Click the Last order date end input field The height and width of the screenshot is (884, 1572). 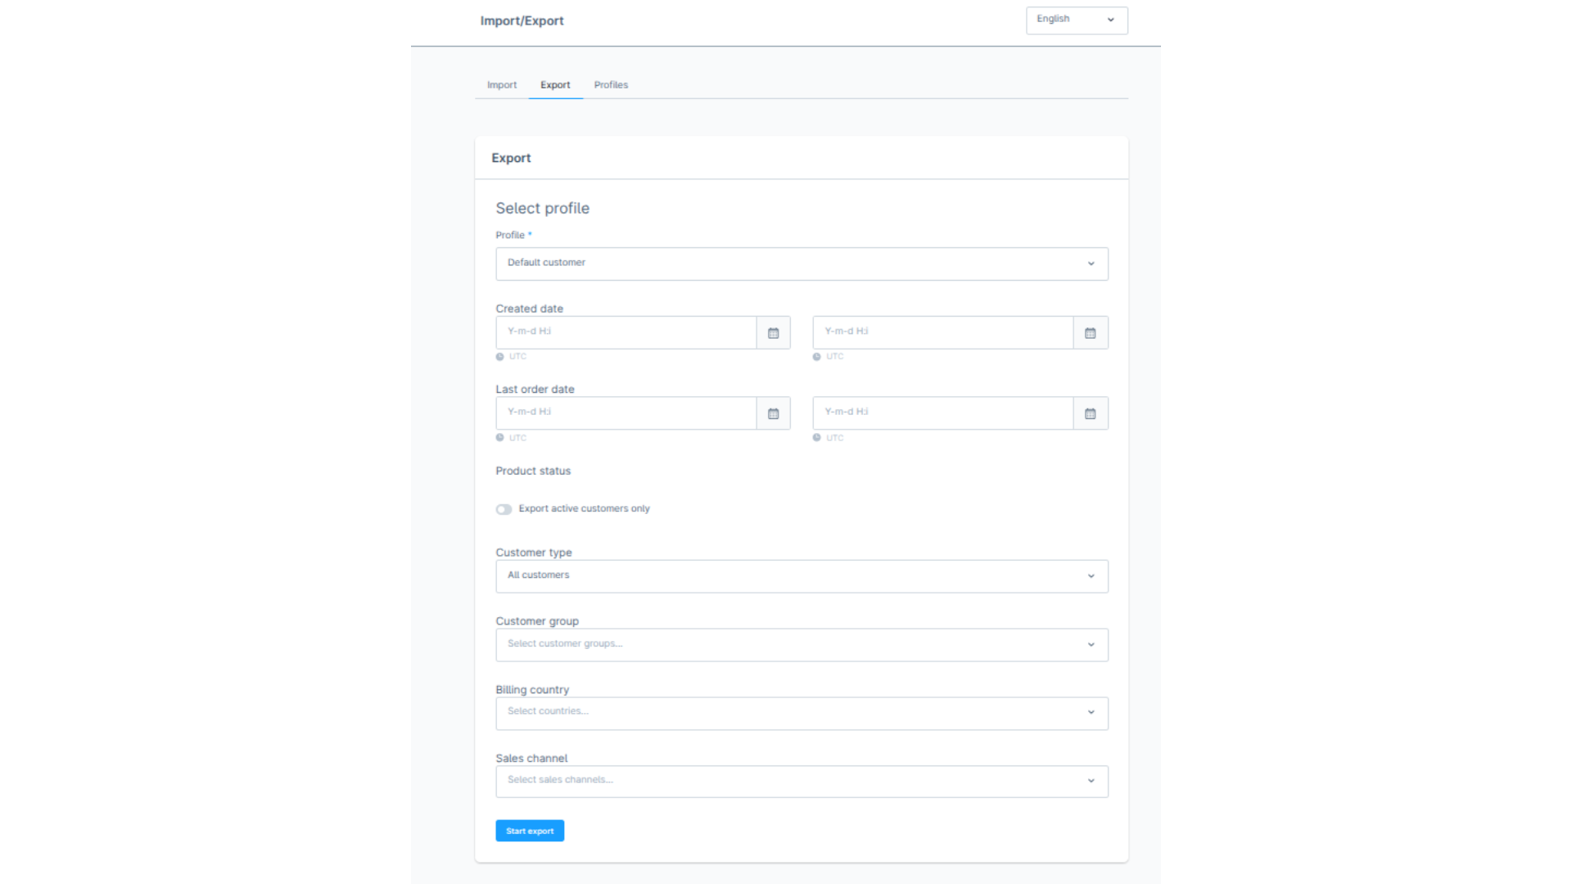[942, 413]
